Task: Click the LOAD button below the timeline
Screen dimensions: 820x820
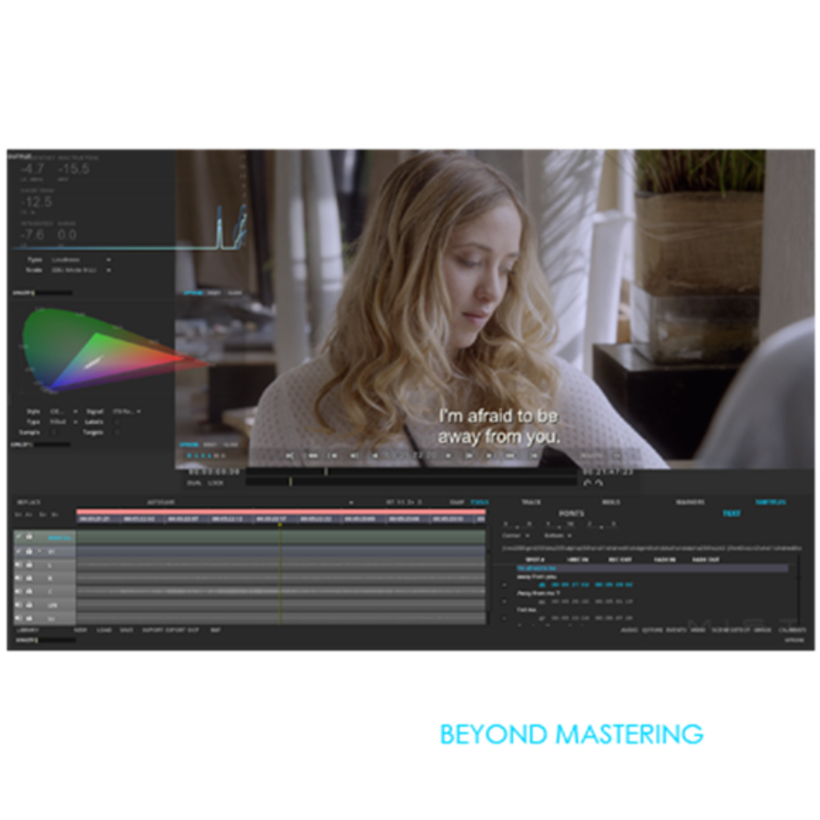Action: 104,630
